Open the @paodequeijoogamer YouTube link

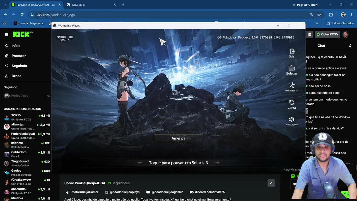[165, 192]
